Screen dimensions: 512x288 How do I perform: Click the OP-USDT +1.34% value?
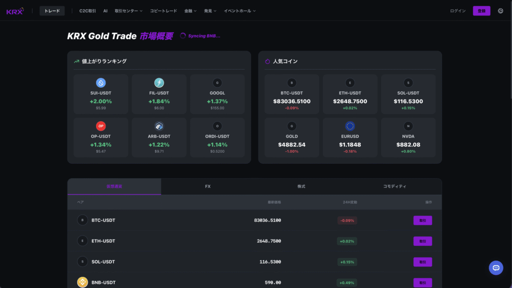point(100,145)
